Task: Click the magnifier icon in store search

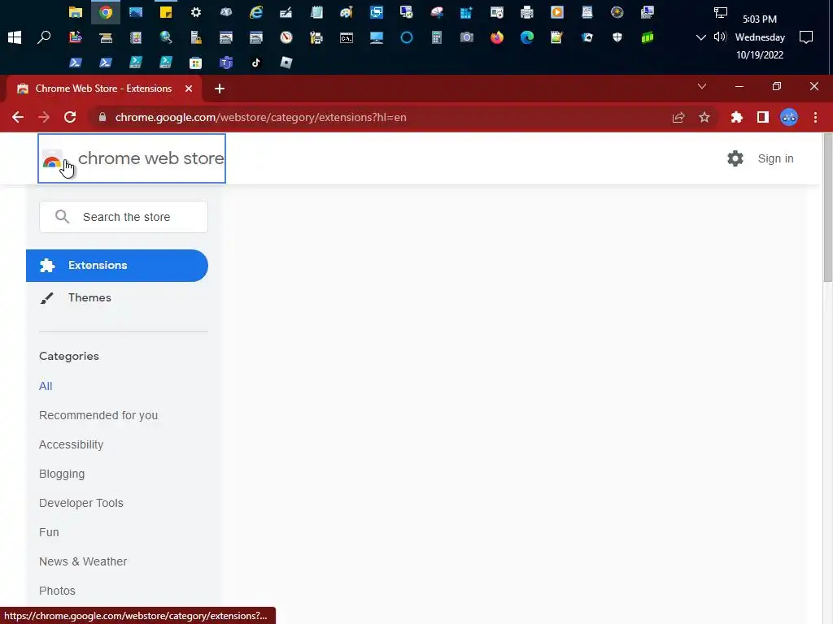Action: click(x=62, y=216)
